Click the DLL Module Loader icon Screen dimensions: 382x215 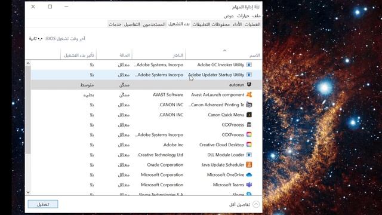tap(249, 155)
